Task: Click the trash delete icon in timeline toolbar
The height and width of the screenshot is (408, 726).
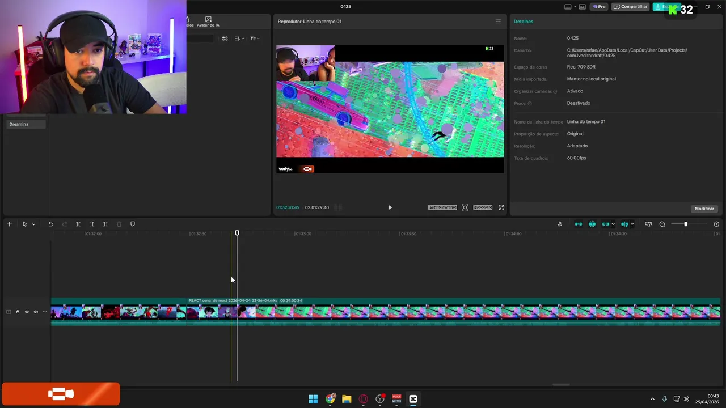Action: tap(119, 224)
